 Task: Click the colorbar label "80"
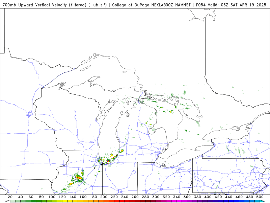[x=41, y=197]
